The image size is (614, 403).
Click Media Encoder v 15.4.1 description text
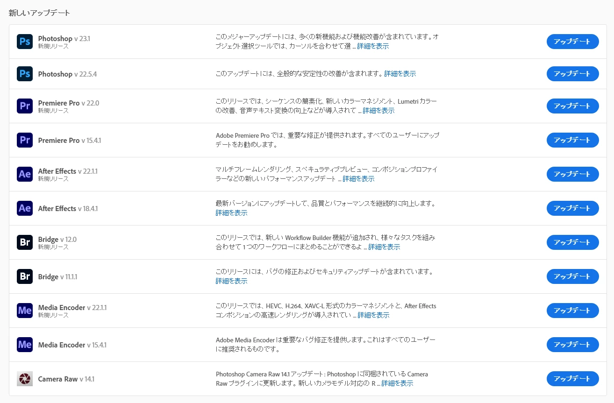[326, 345]
